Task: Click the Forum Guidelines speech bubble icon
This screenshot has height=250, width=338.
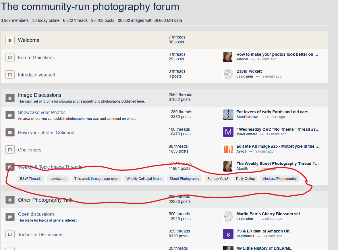Action: pyautogui.click(x=10, y=57)
